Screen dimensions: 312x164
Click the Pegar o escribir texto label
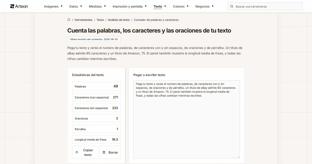tap(149, 75)
